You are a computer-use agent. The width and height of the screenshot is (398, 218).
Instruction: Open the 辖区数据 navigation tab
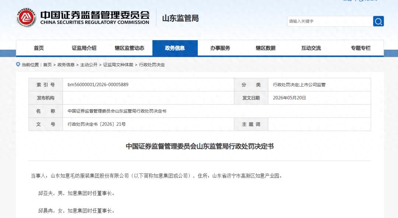coord(265,48)
